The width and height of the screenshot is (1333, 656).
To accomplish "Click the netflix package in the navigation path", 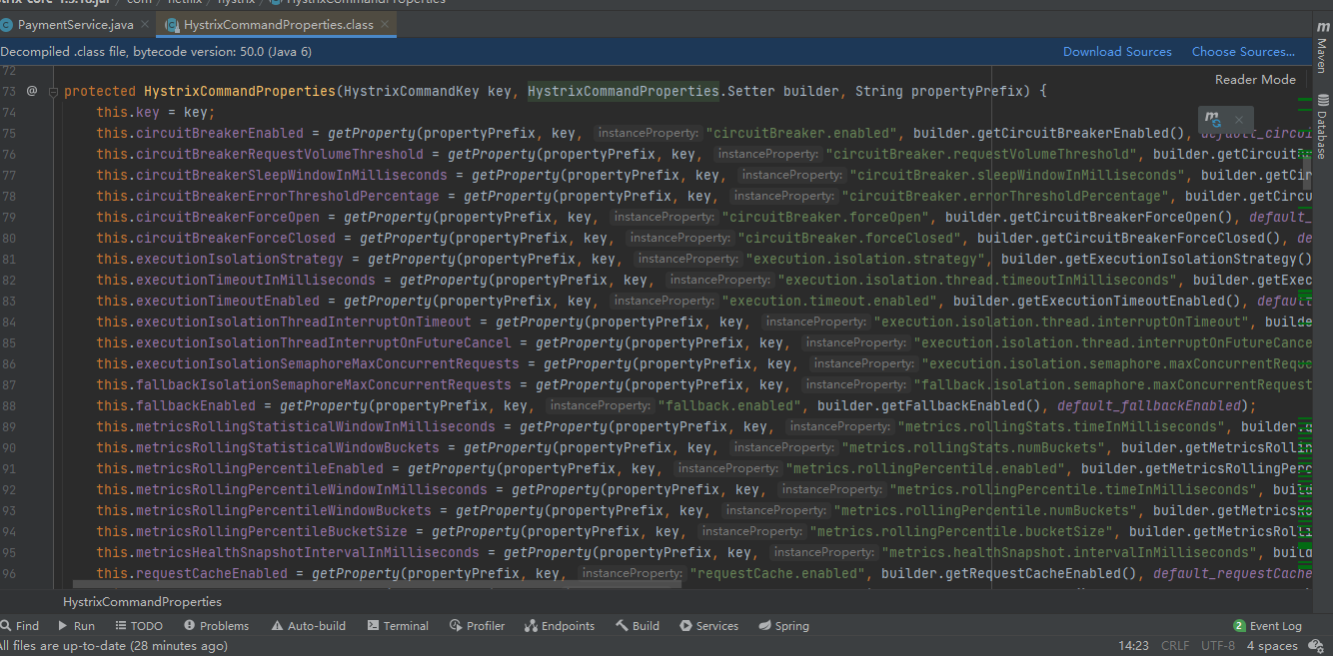I will tap(185, 2).
